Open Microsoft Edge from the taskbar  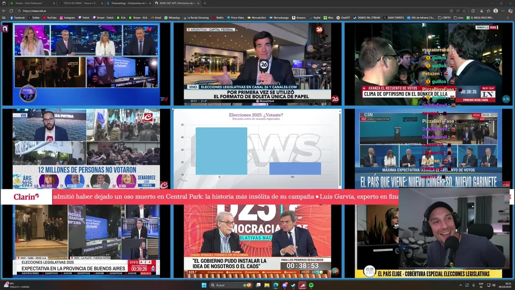coord(276,285)
